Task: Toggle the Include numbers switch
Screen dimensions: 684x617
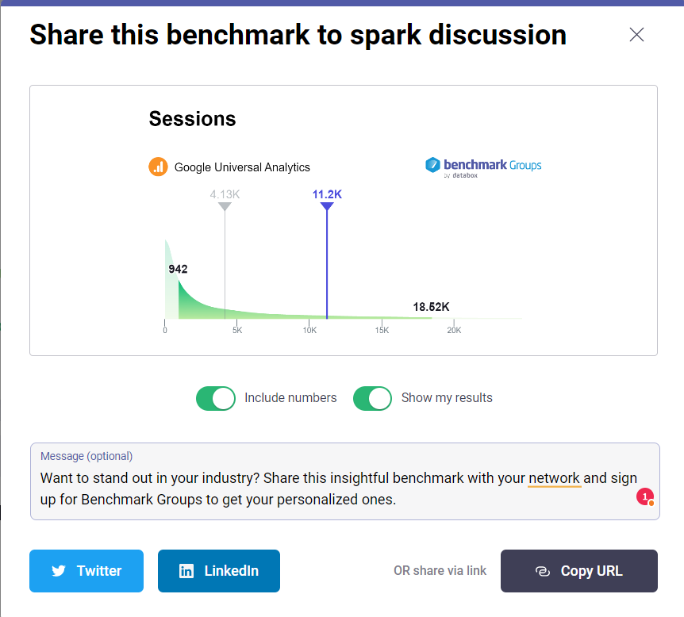Action: (216, 398)
